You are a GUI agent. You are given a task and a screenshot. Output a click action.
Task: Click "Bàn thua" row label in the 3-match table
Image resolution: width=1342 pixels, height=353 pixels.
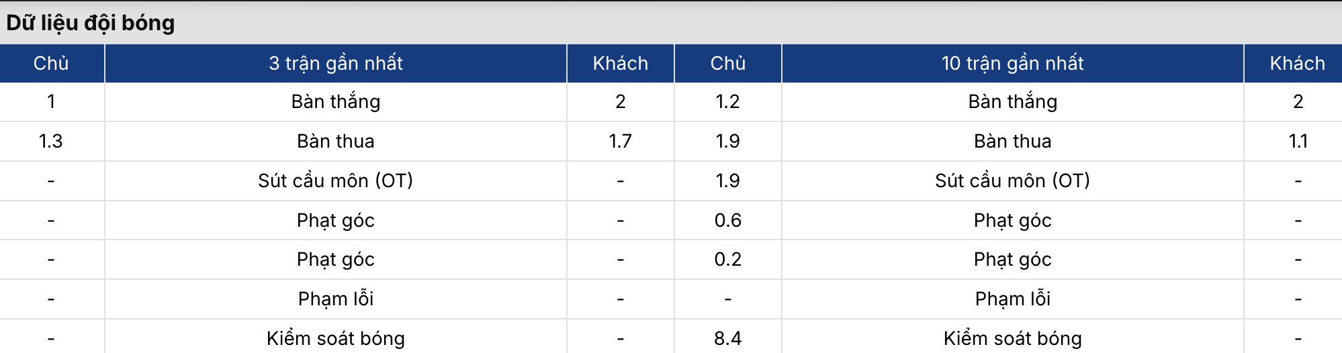[336, 142]
